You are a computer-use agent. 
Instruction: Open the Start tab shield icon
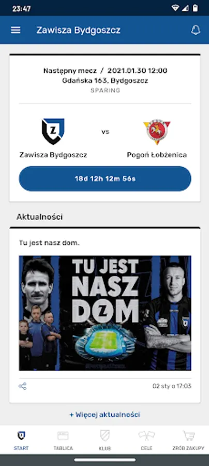point(21,435)
